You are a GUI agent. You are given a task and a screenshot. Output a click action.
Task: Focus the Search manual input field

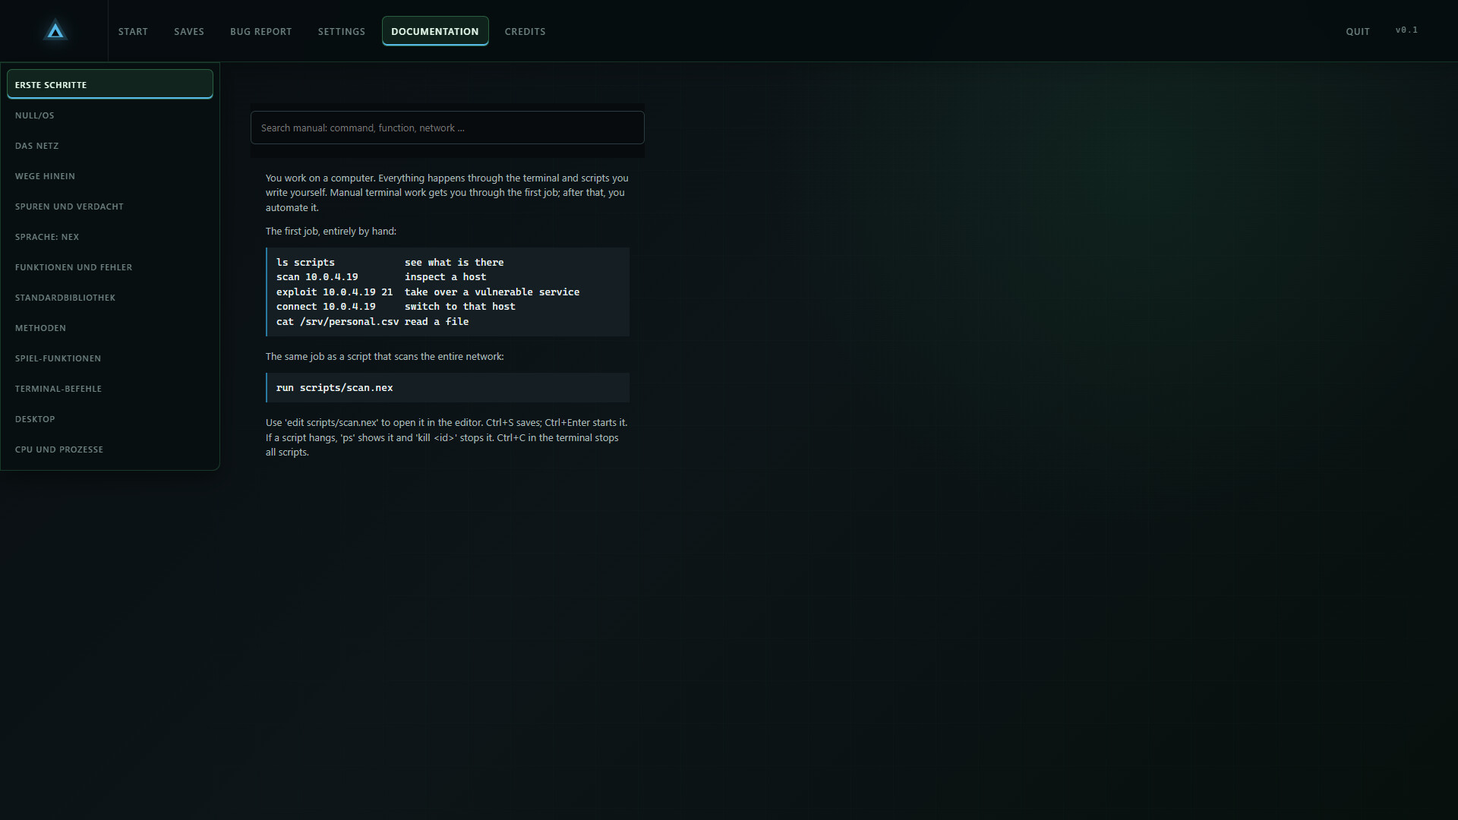click(447, 128)
